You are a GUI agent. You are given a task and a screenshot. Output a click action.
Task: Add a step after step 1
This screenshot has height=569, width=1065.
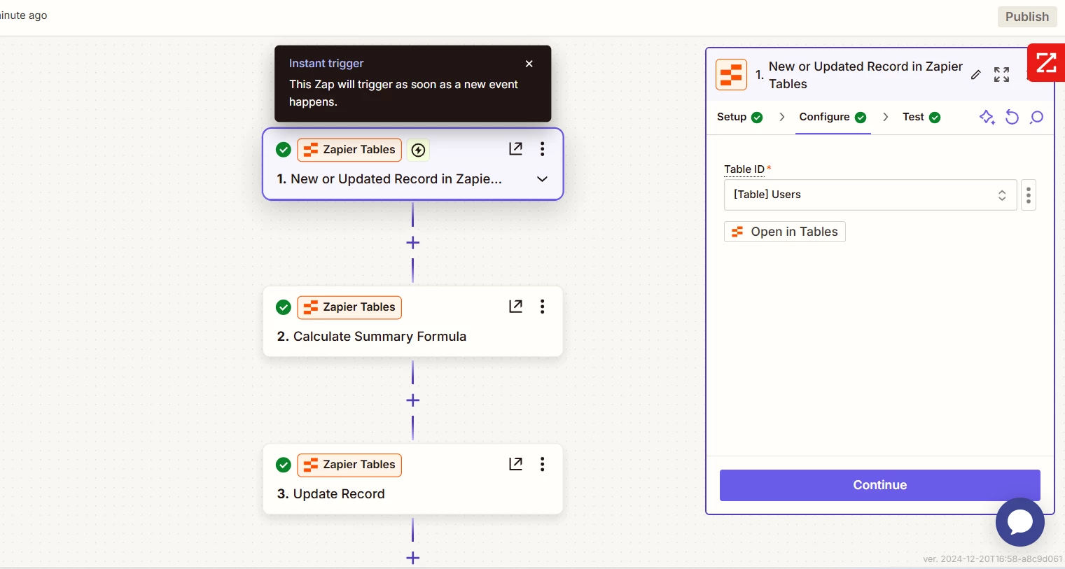(x=413, y=243)
